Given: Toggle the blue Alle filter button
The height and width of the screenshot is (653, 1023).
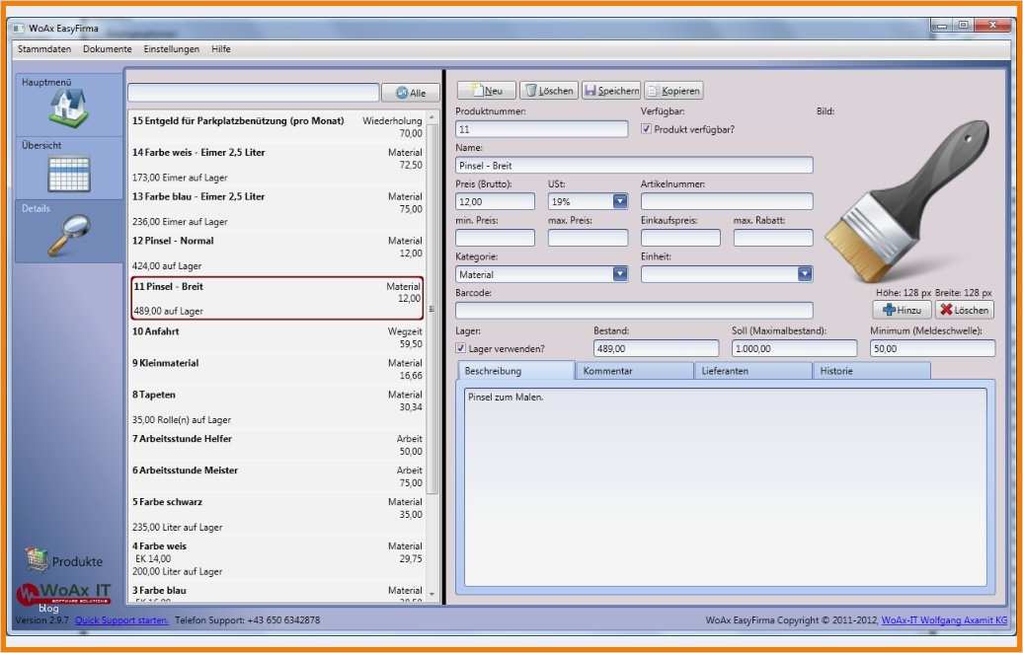Looking at the screenshot, I should click(x=409, y=92).
